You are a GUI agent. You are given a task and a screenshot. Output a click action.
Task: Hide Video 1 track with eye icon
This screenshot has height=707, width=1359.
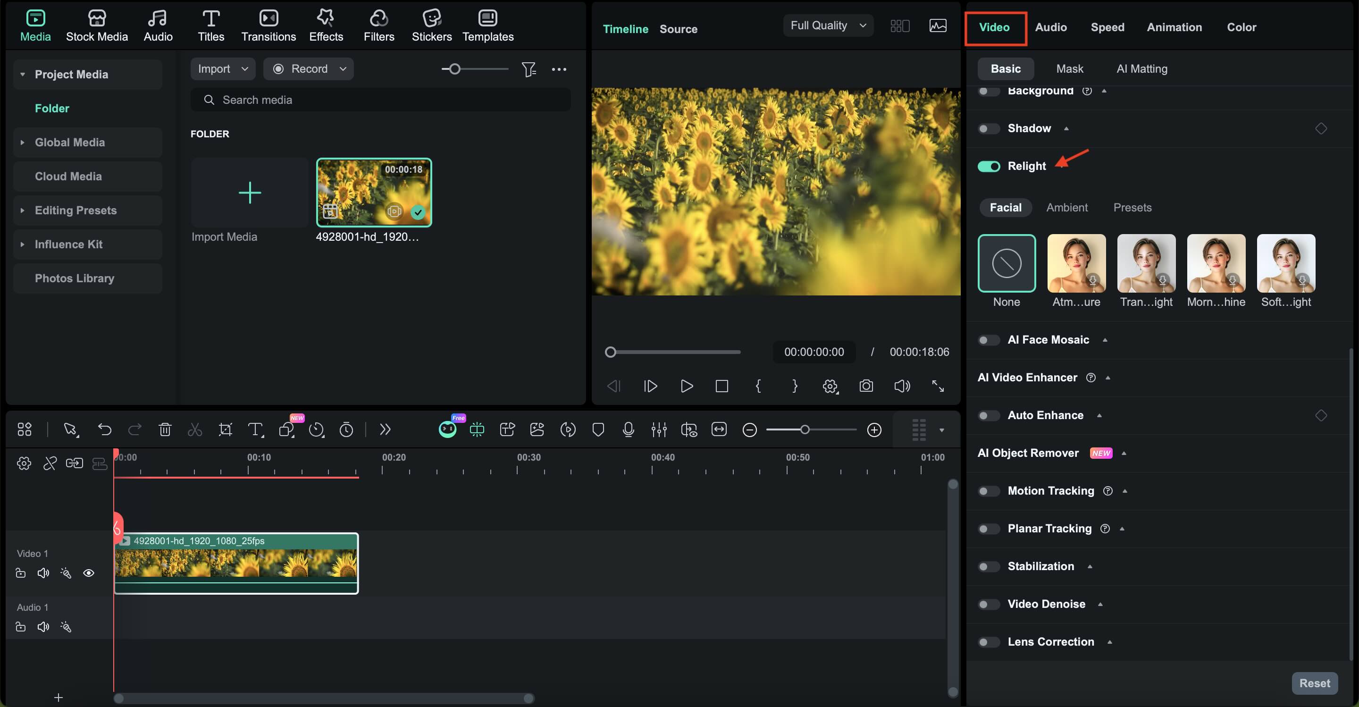coord(89,573)
